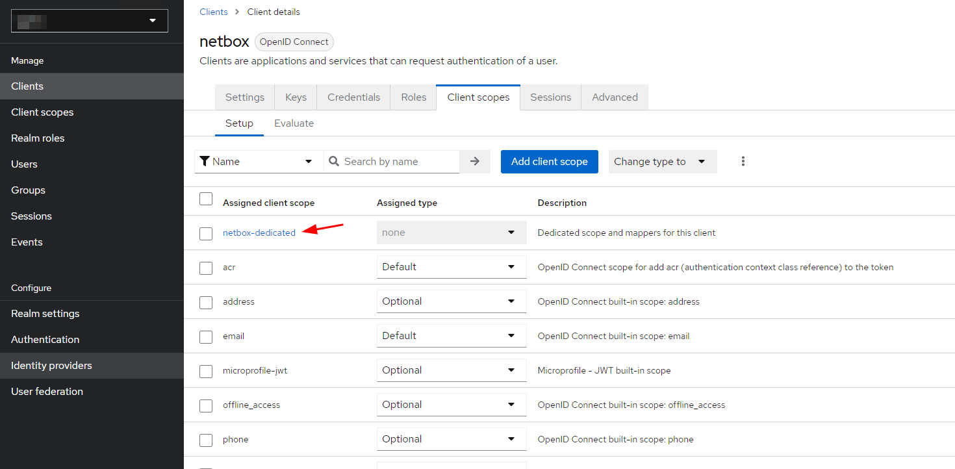This screenshot has height=469, width=955.
Task: Toggle the select-all checkbox in the header
Action: point(206,199)
